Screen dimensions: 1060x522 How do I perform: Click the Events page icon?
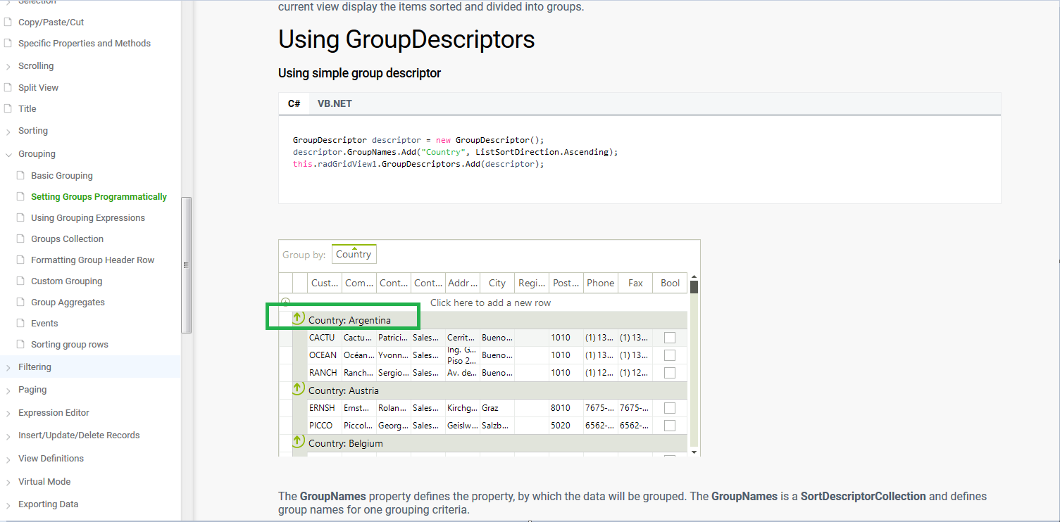[x=21, y=324]
